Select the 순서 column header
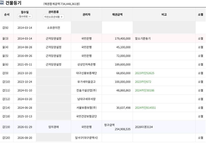Screen dimensions: 206x147 tap(7, 14)
